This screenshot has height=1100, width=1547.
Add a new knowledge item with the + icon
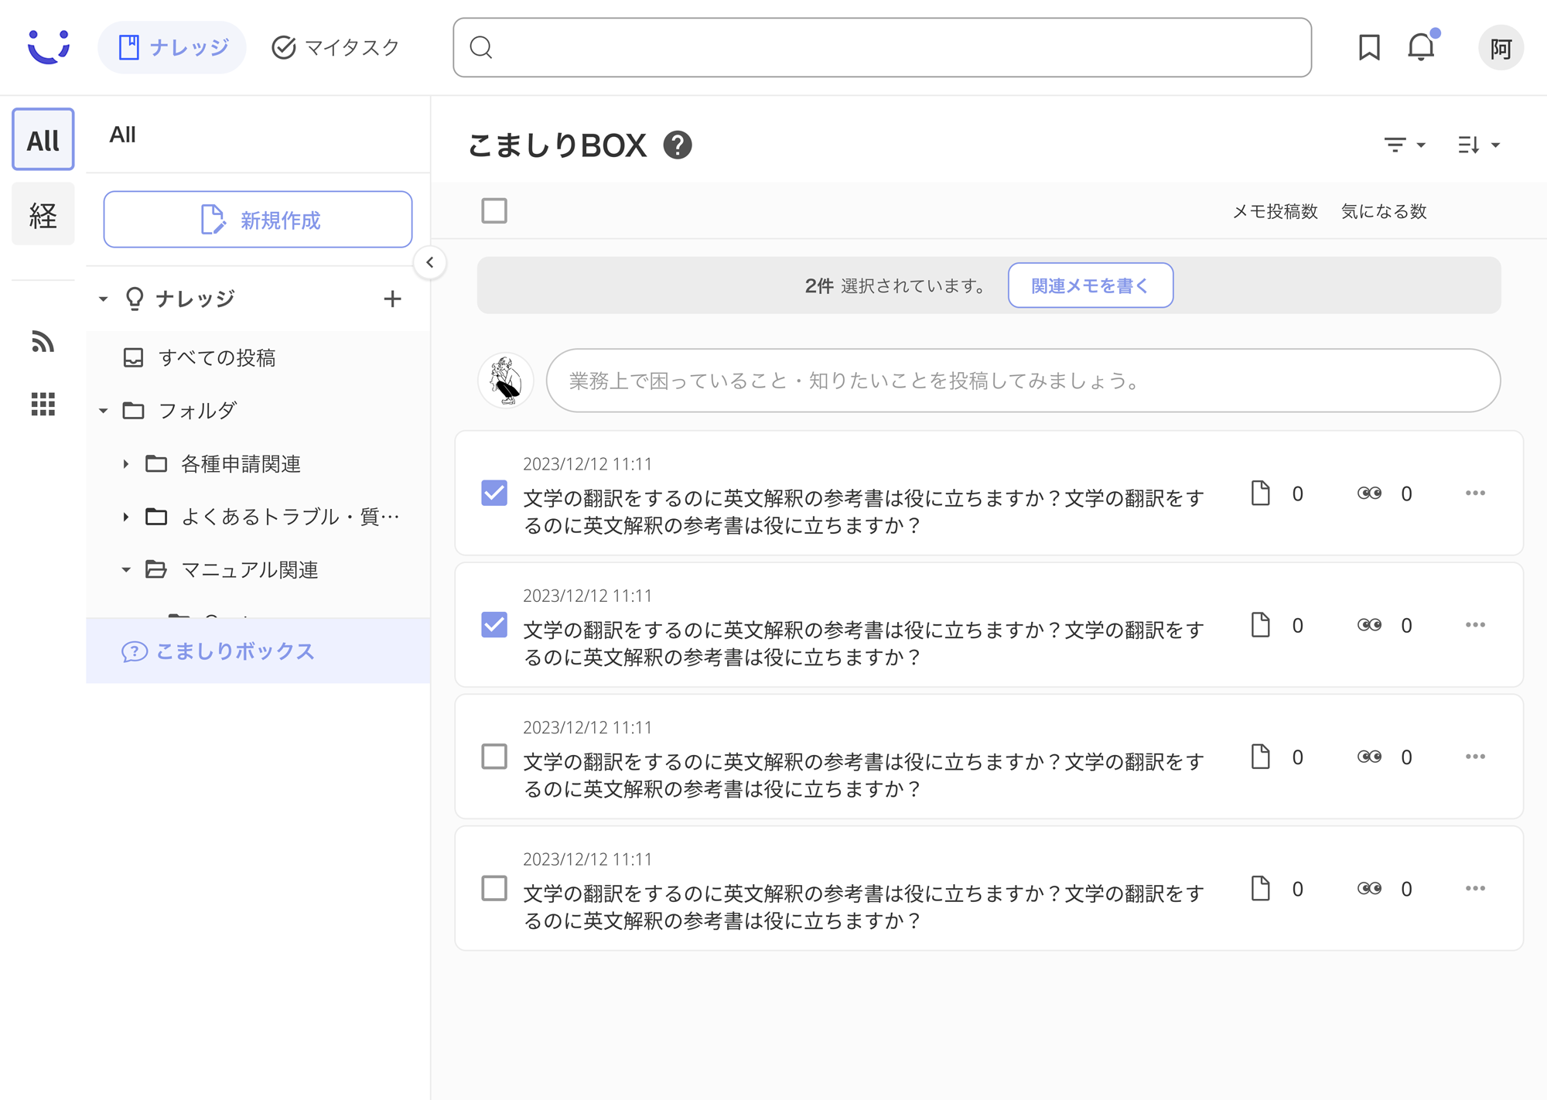[393, 299]
